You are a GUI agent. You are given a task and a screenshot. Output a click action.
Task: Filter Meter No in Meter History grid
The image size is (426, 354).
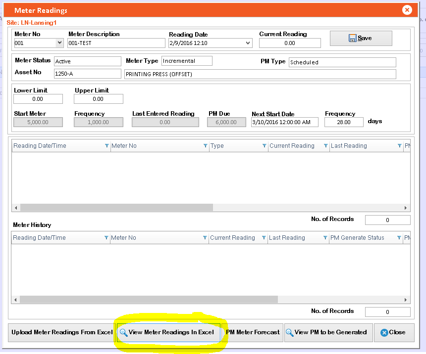click(x=205, y=238)
